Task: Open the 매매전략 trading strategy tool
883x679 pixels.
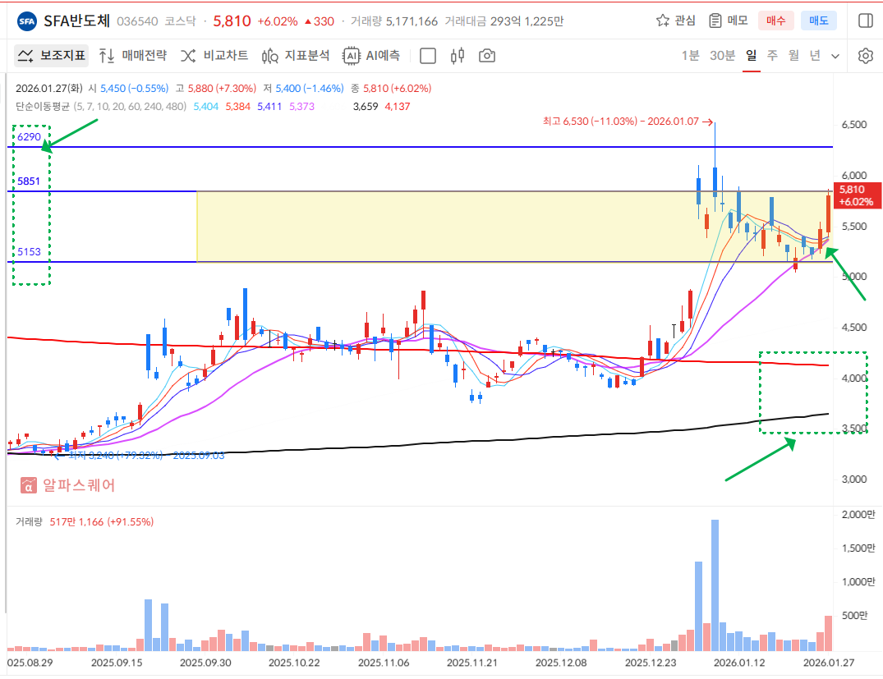Action: pos(132,56)
